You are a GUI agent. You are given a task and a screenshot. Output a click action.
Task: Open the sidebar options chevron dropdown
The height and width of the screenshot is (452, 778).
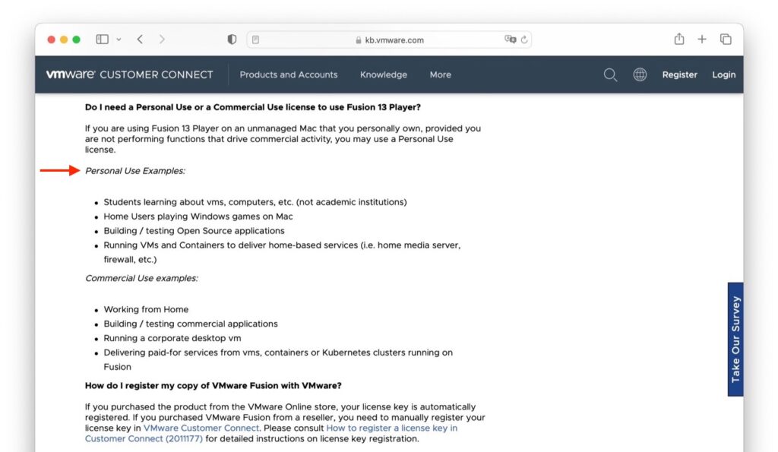point(119,40)
